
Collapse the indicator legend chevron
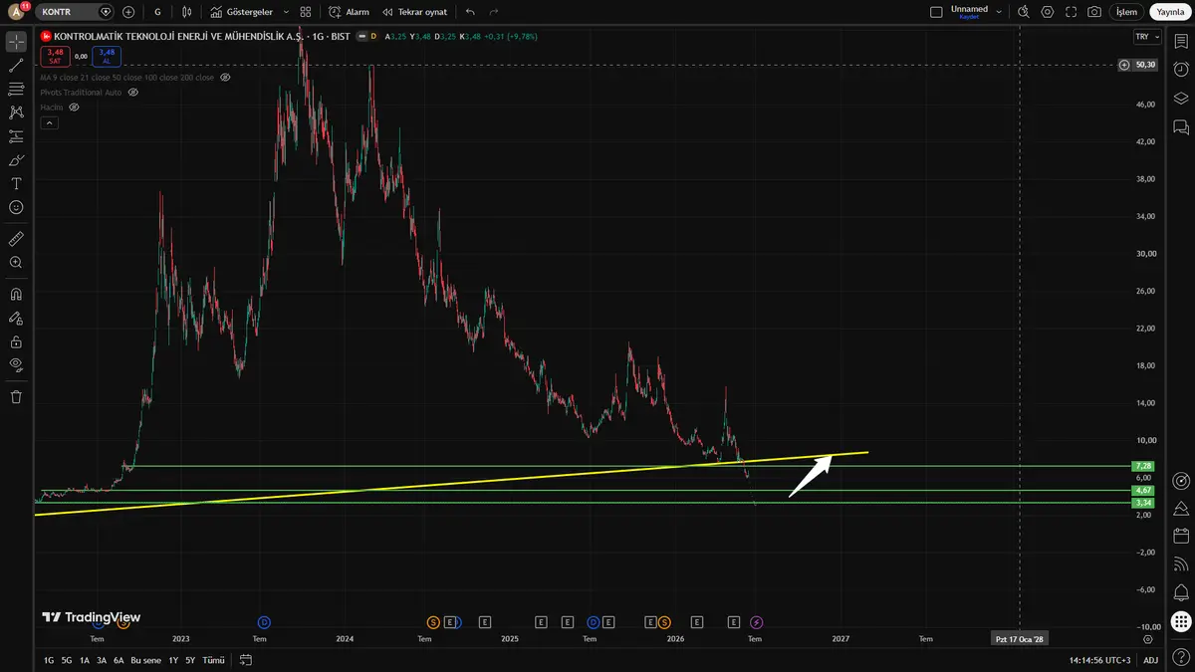coord(49,122)
